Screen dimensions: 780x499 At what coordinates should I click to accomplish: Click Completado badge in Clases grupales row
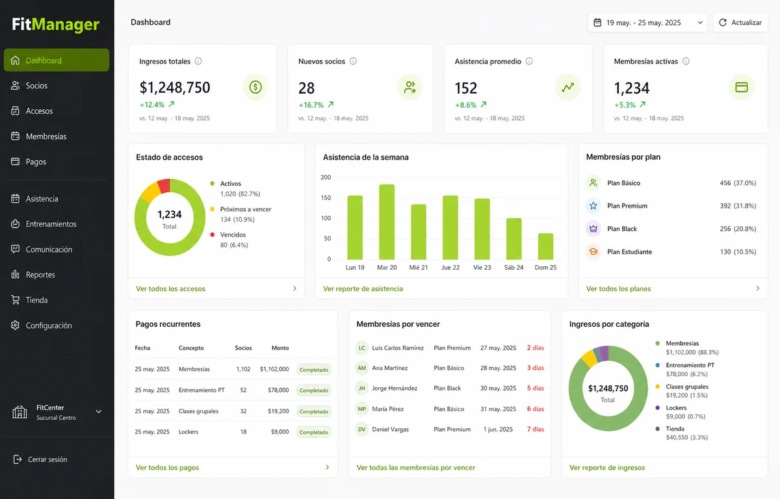tap(314, 411)
